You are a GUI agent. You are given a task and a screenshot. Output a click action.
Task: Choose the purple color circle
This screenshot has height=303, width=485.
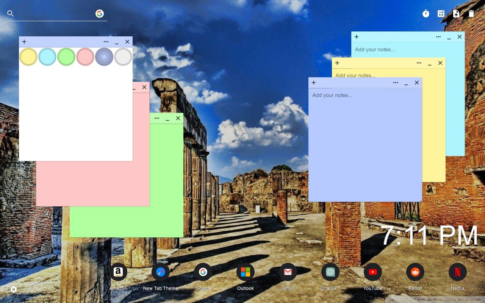click(104, 57)
